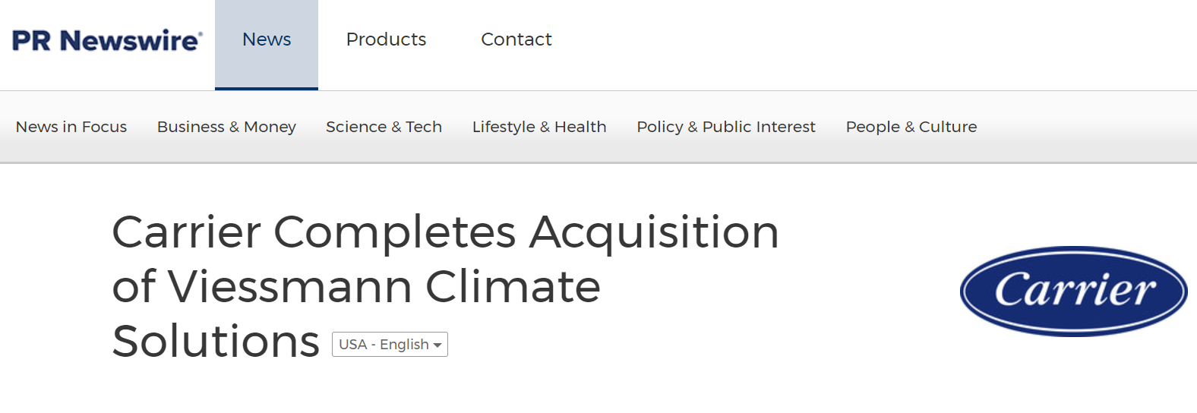Open the Contact menu
1197x413 pixels.
tap(516, 39)
